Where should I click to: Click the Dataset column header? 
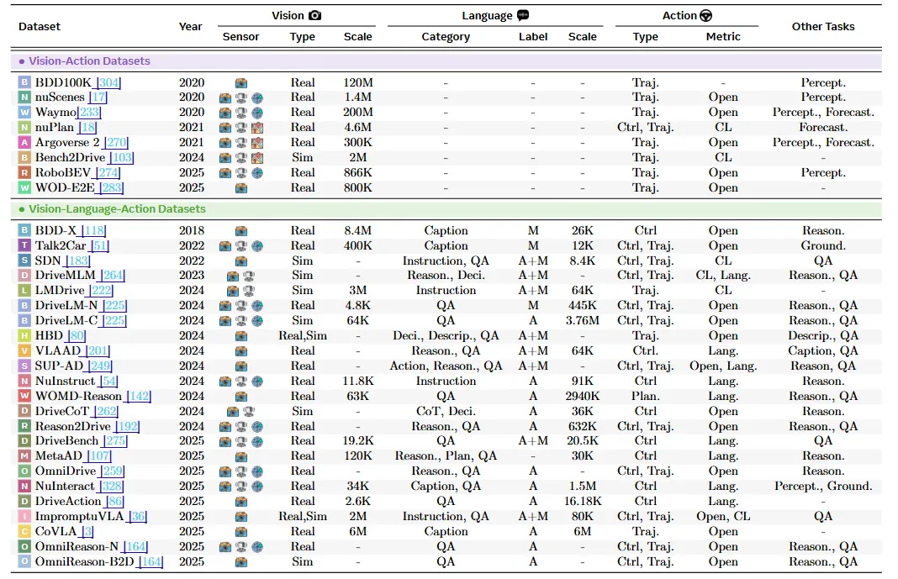40,26
